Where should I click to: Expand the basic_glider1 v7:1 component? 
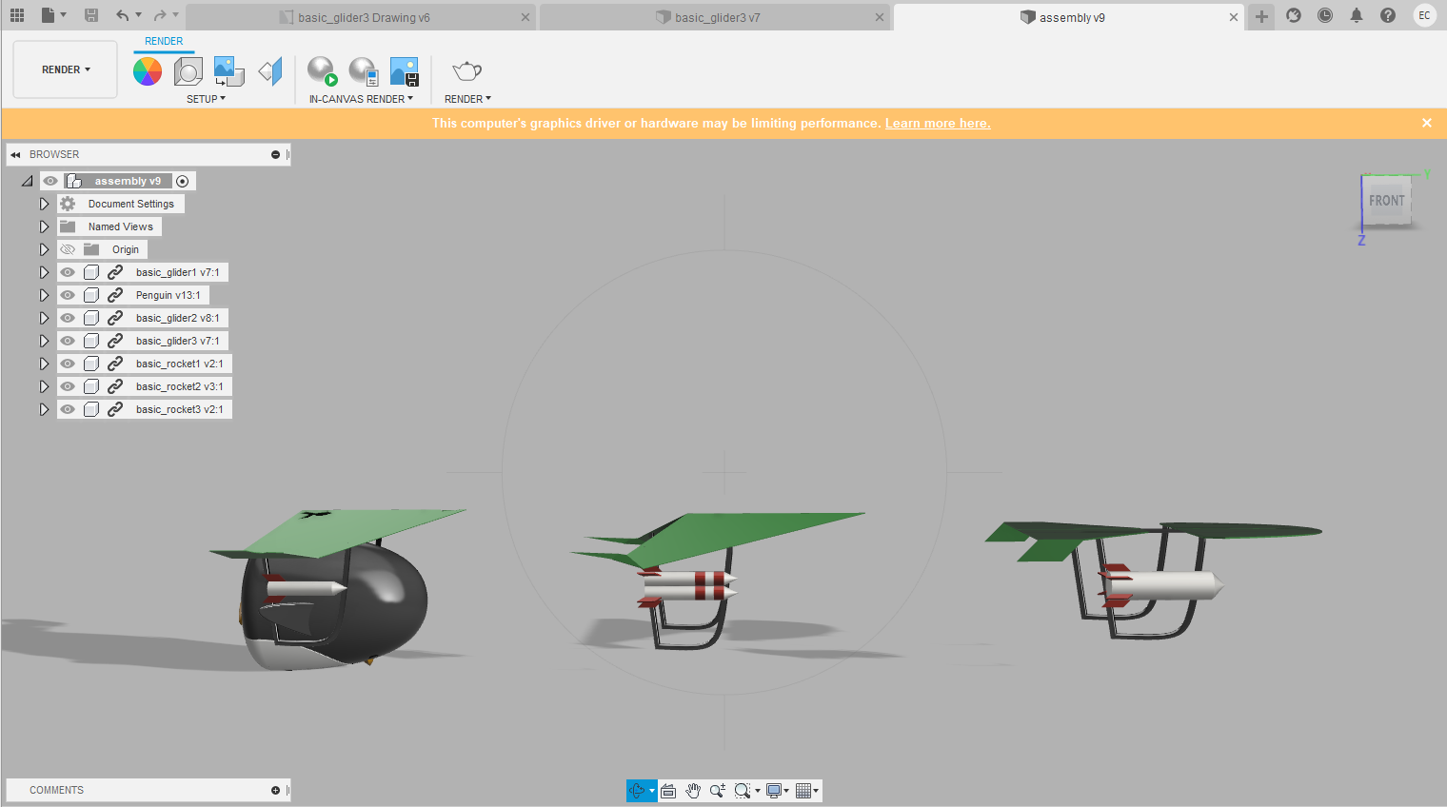(44, 271)
